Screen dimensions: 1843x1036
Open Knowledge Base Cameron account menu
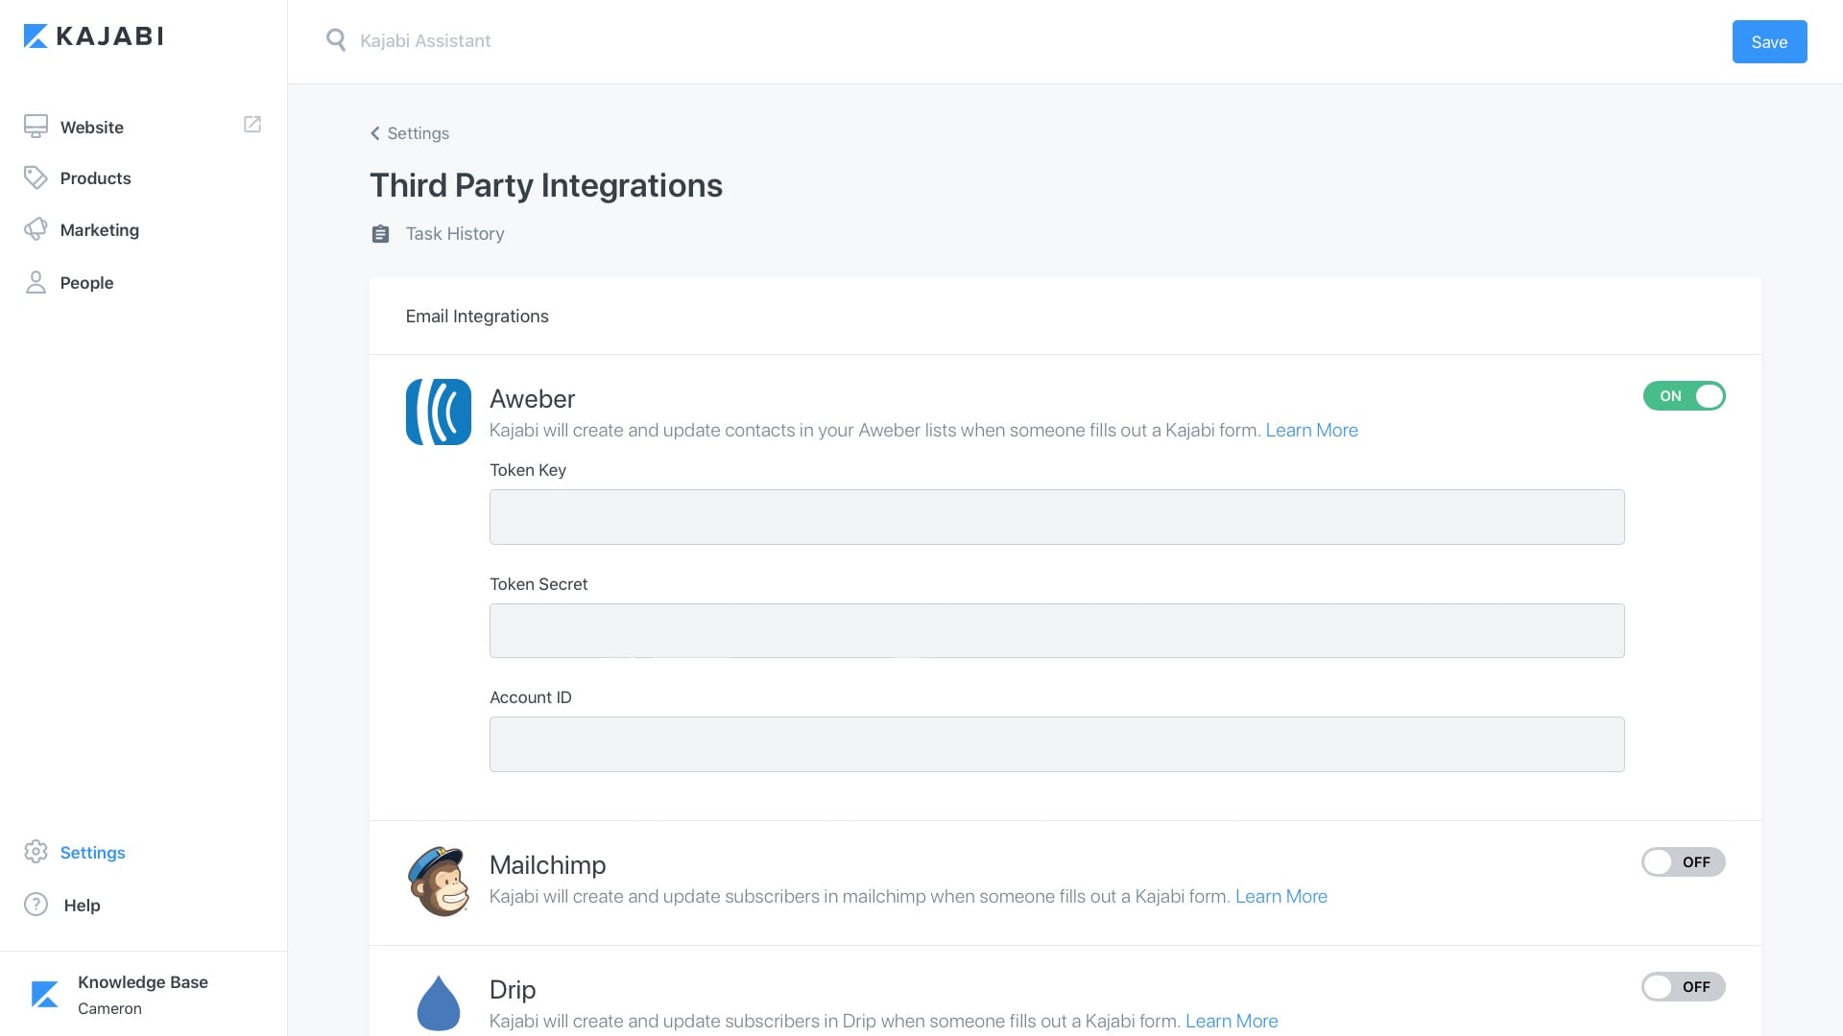[142, 994]
